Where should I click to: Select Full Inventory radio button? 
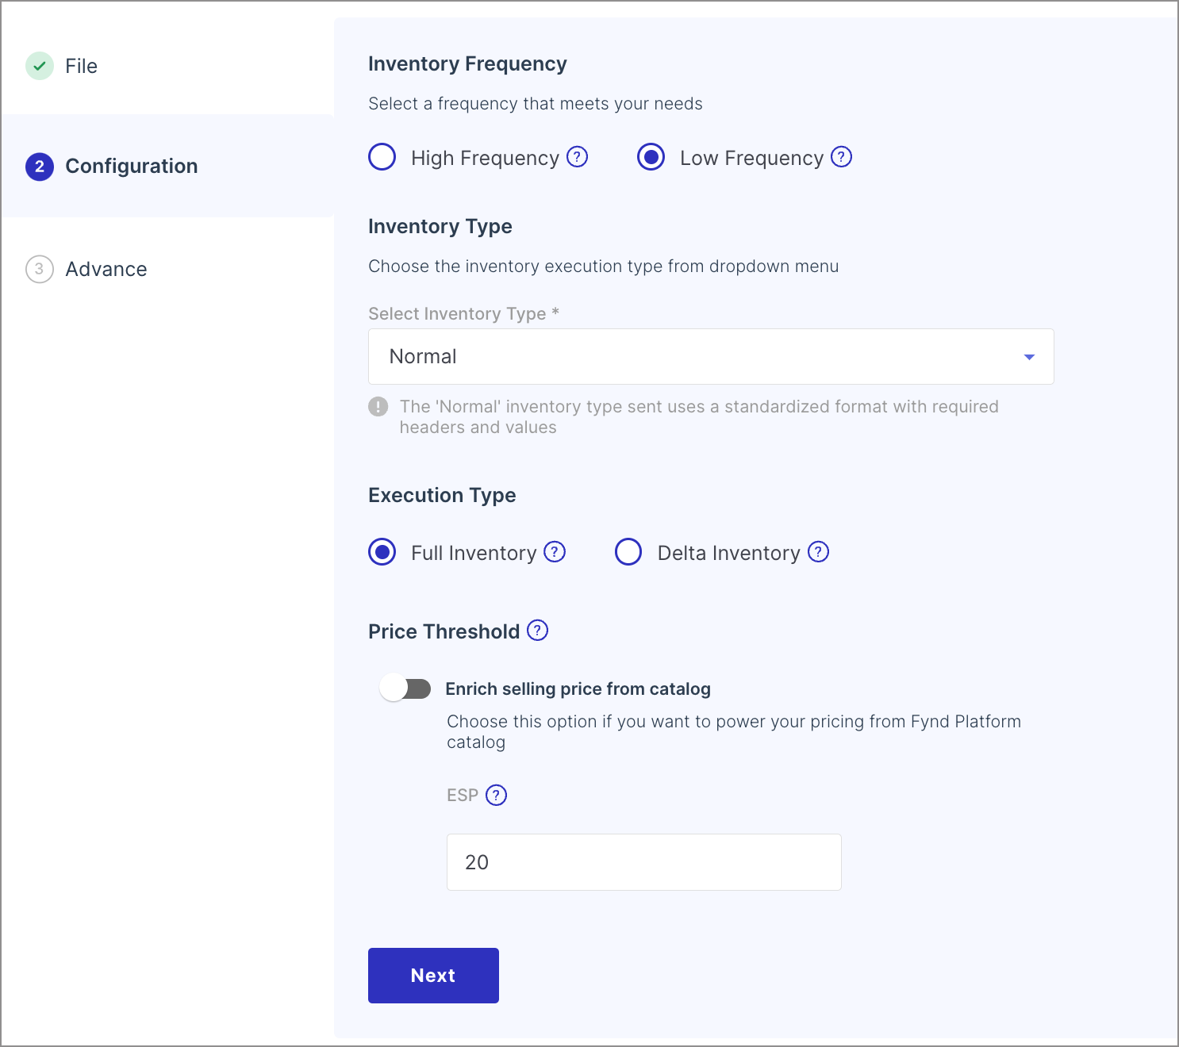click(x=382, y=551)
